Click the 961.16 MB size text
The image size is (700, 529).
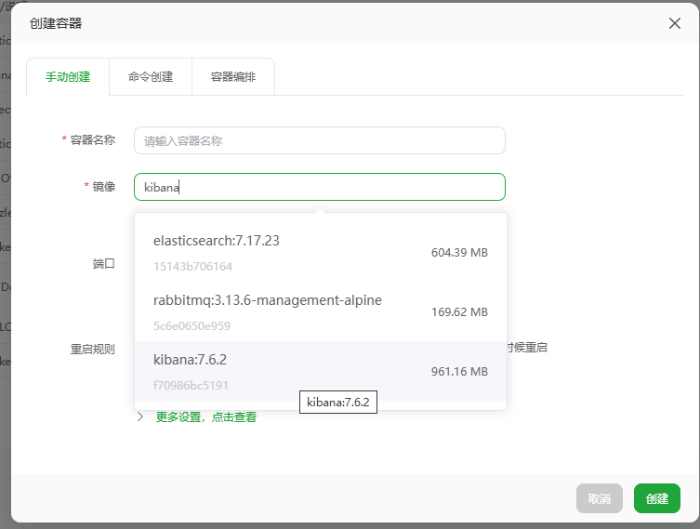[459, 372]
